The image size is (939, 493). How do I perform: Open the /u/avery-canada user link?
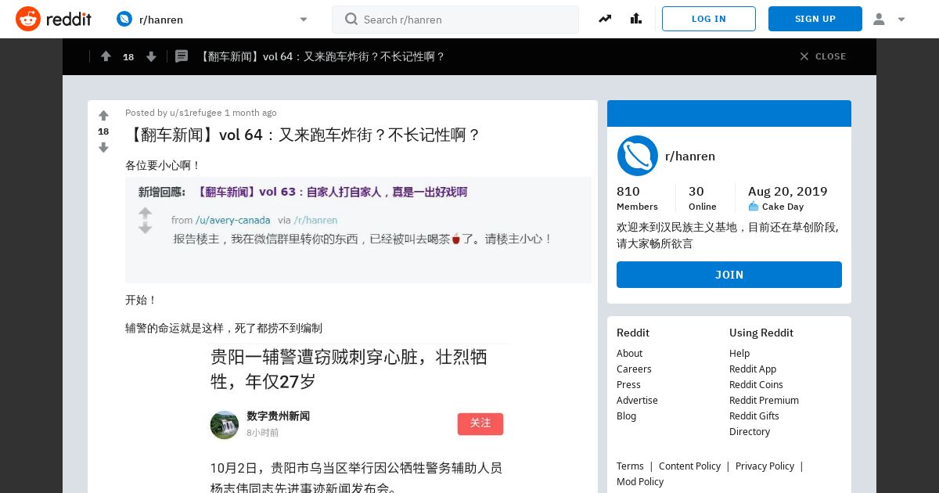point(233,220)
